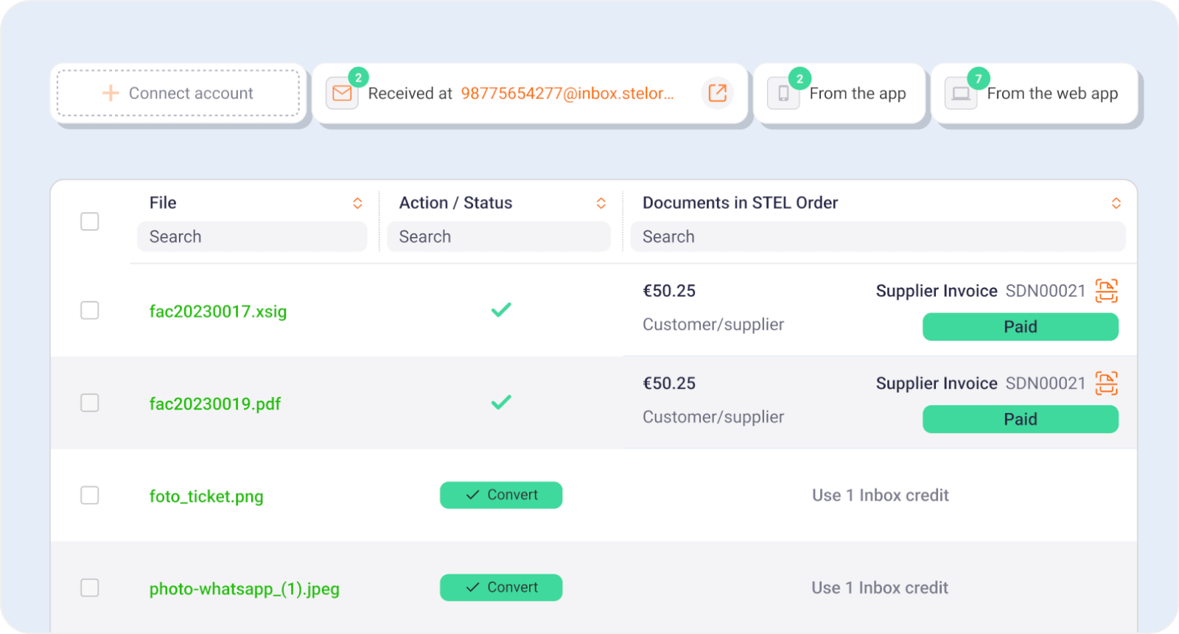Click the plus icon in Connect account

(111, 93)
